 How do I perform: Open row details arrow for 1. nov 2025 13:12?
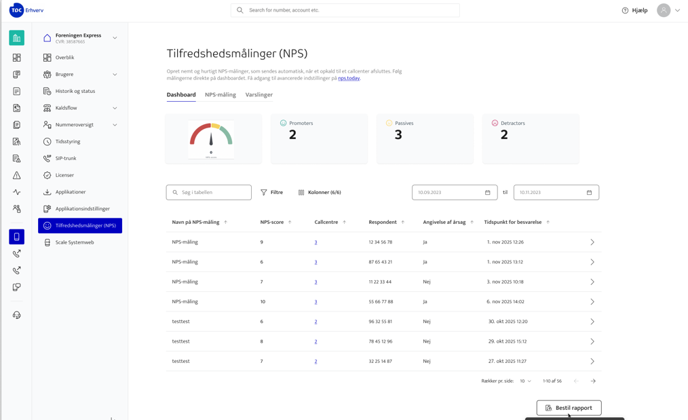592,262
